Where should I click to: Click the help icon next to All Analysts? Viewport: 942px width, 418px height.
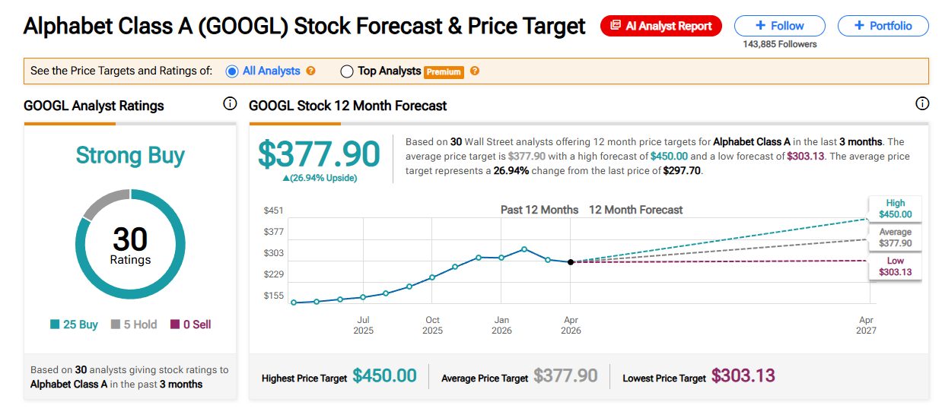(x=310, y=71)
